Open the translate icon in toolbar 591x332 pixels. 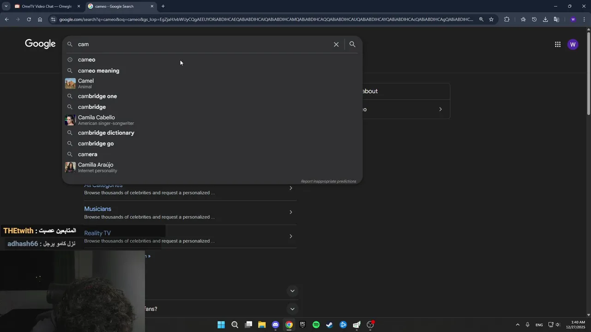tap(556, 19)
